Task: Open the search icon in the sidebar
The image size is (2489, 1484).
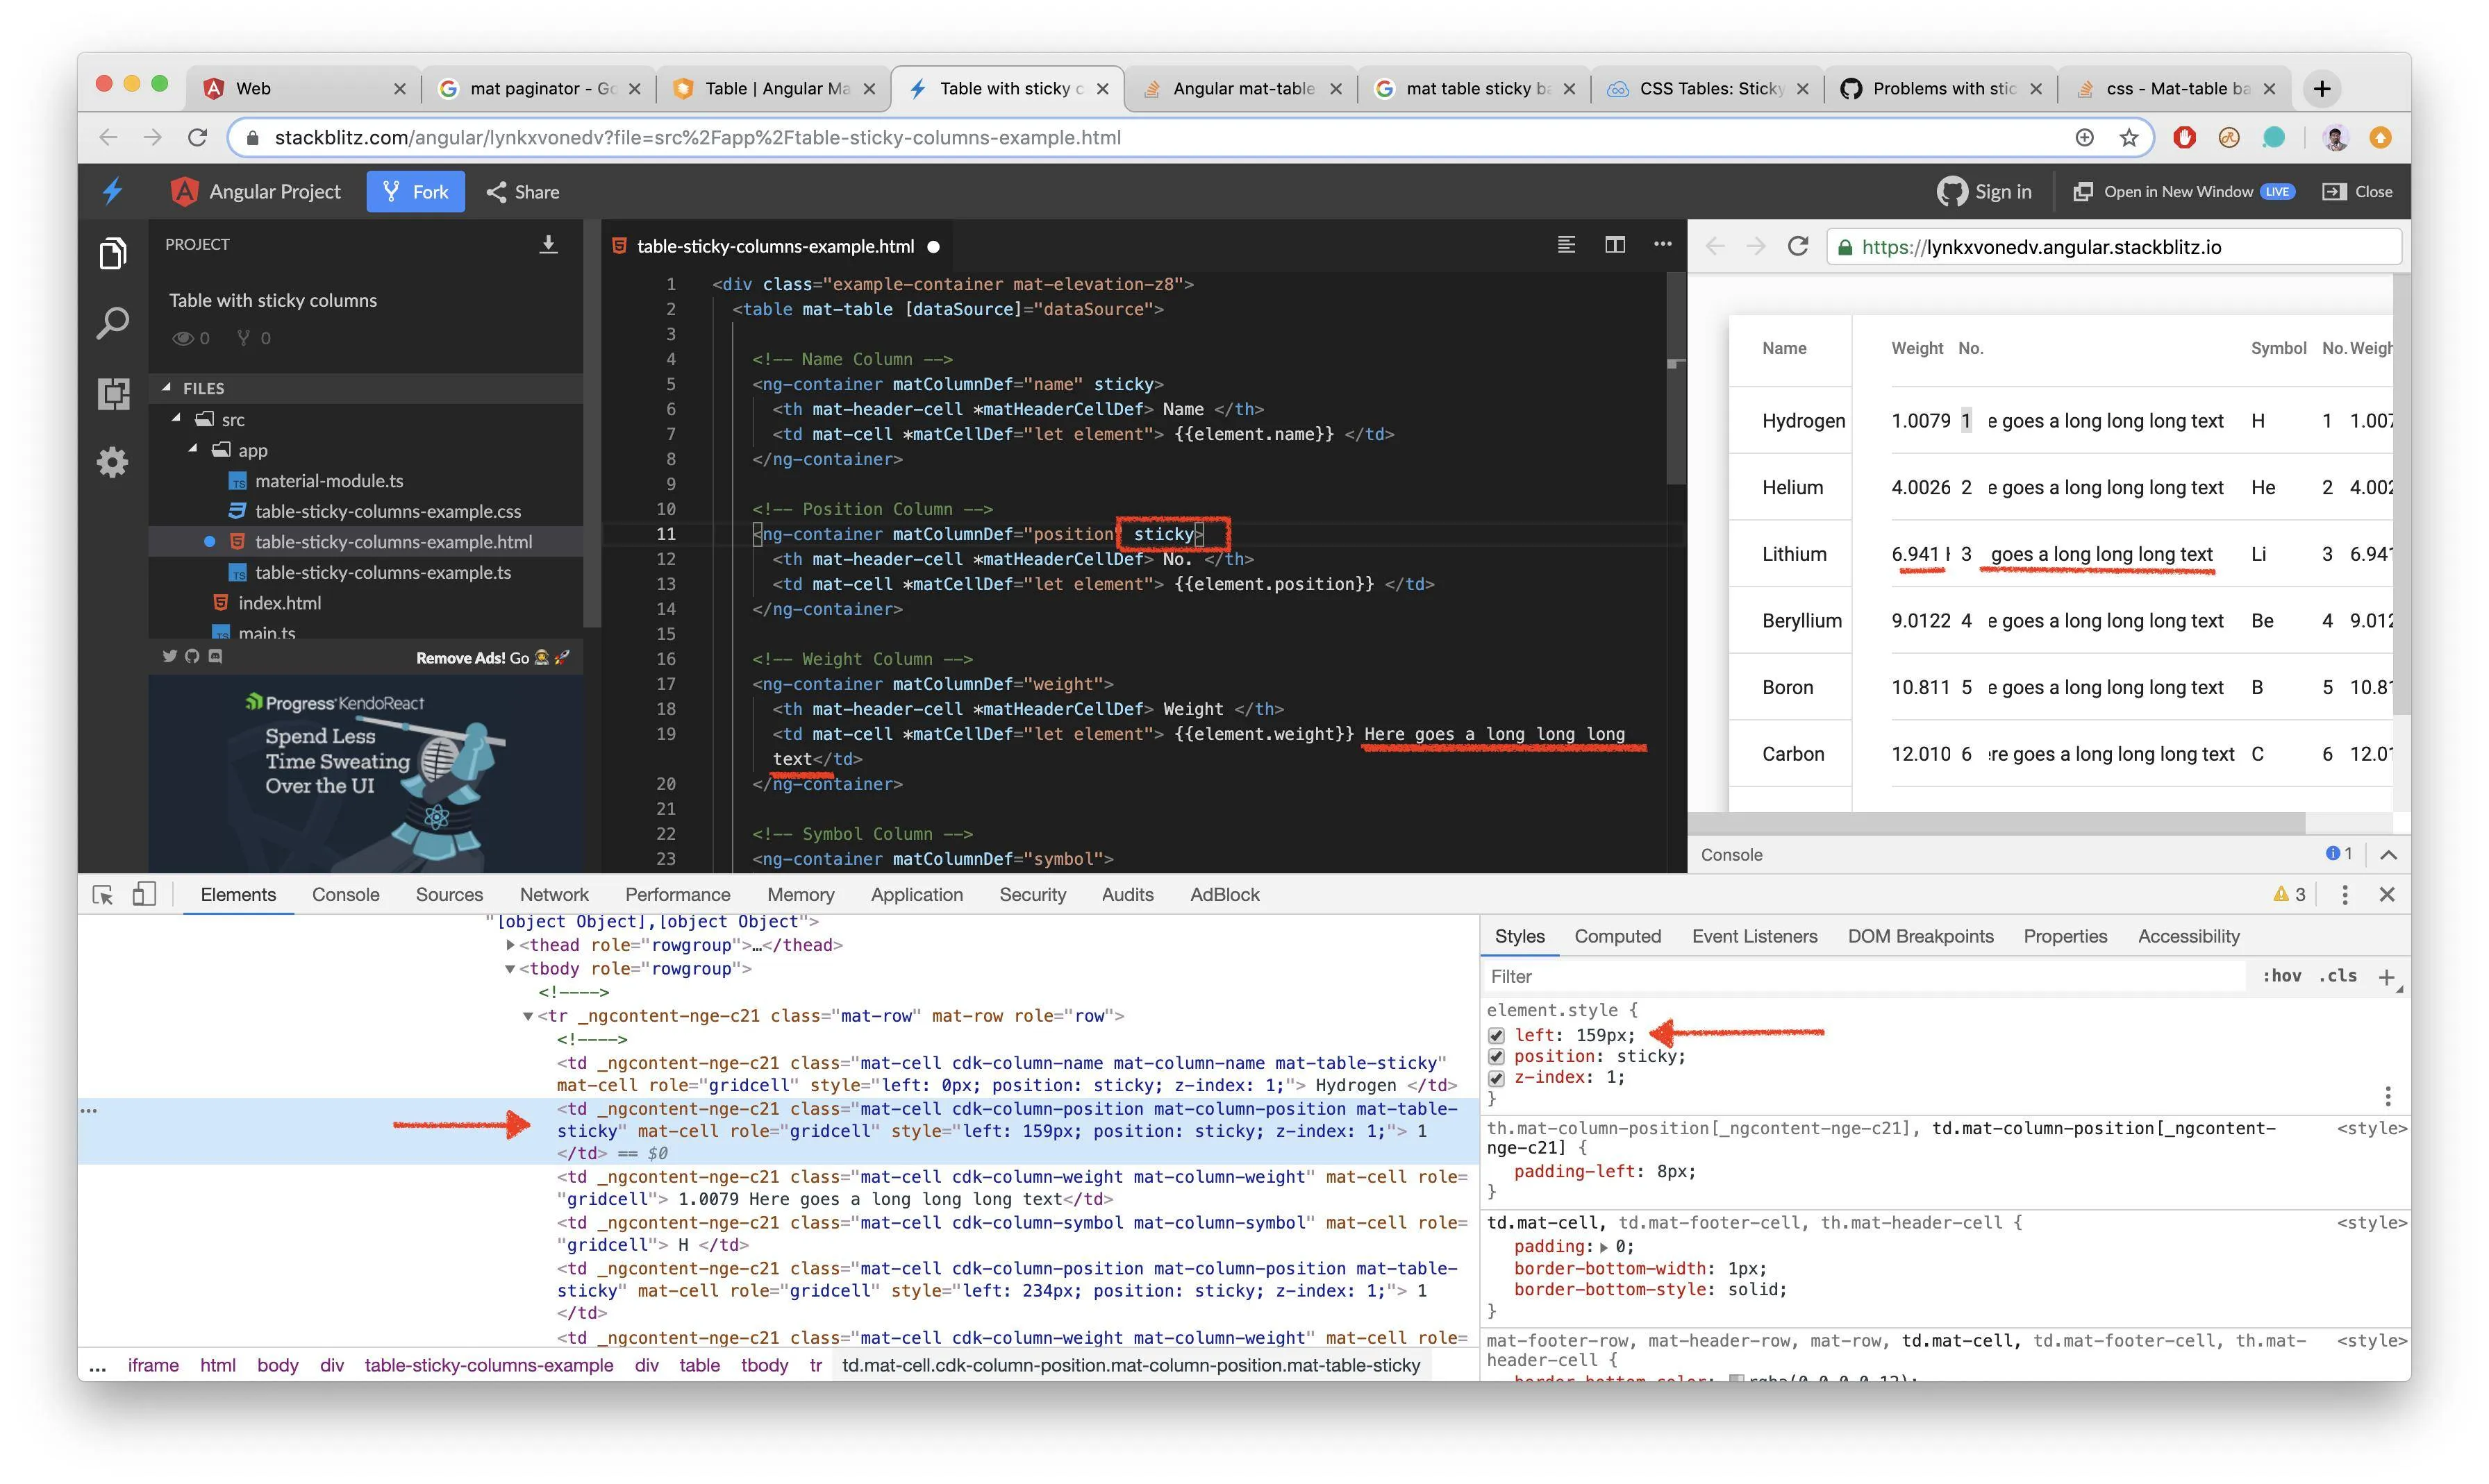Action: point(113,322)
